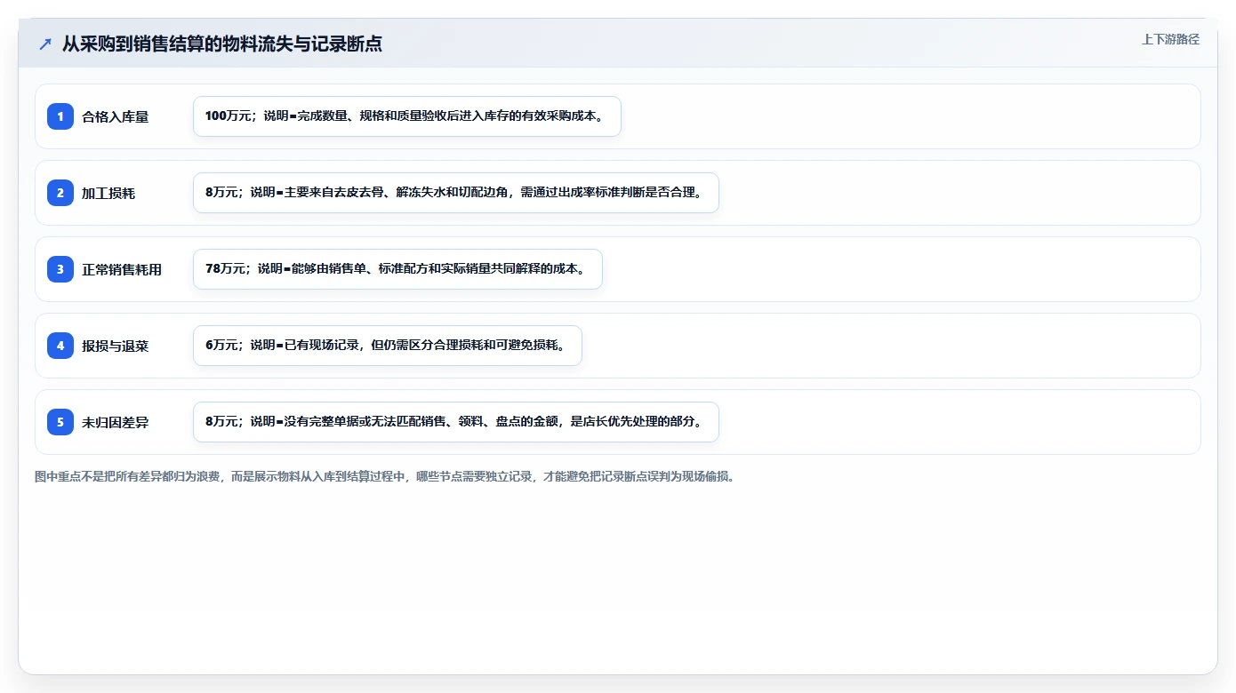
Task: Open the 100万元 description box
Action: 407,116
